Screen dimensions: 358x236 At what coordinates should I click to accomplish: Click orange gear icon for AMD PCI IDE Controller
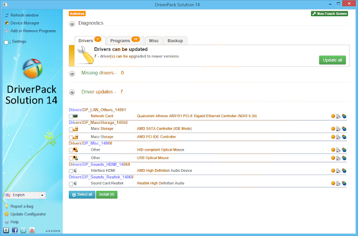333,137
